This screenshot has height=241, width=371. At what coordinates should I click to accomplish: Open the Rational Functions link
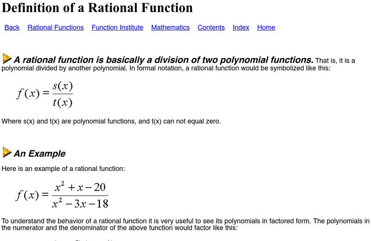point(56,27)
